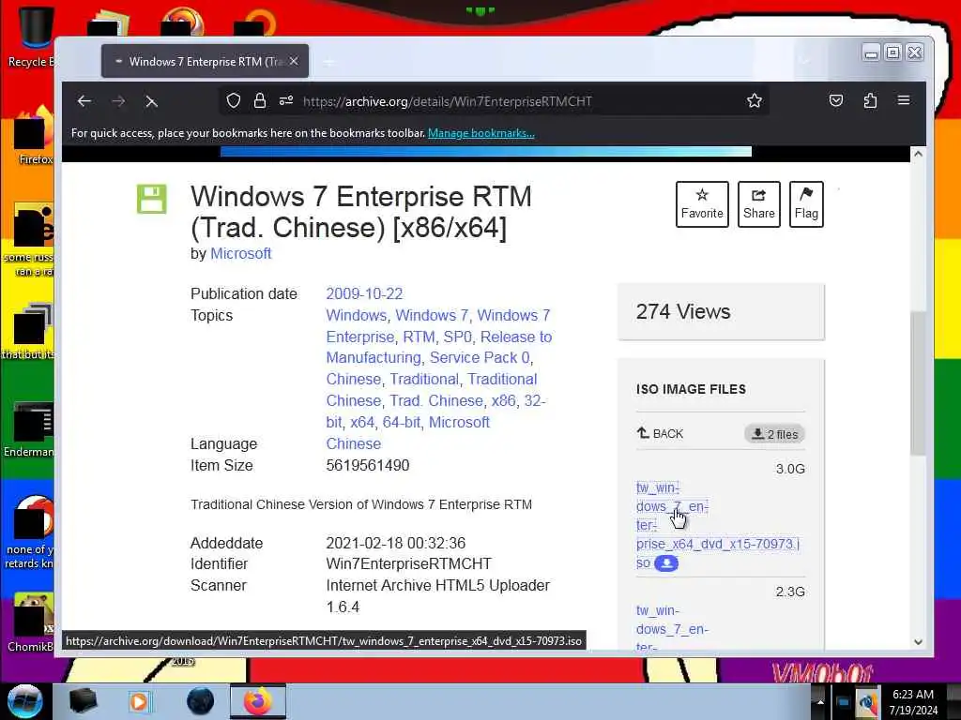The width and height of the screenshot is (961, 720).
Task: Open the RTM topic link
Action: coord(419,337)
